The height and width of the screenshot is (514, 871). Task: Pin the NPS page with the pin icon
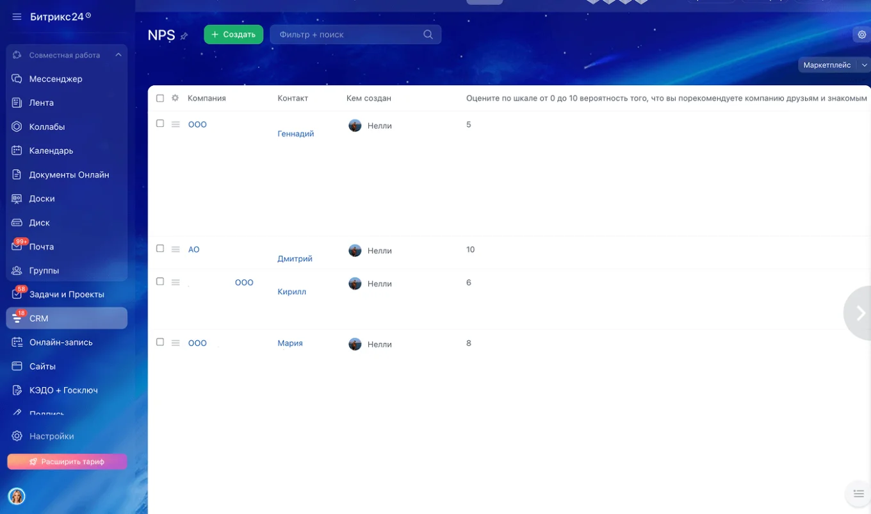pos(184,36)
